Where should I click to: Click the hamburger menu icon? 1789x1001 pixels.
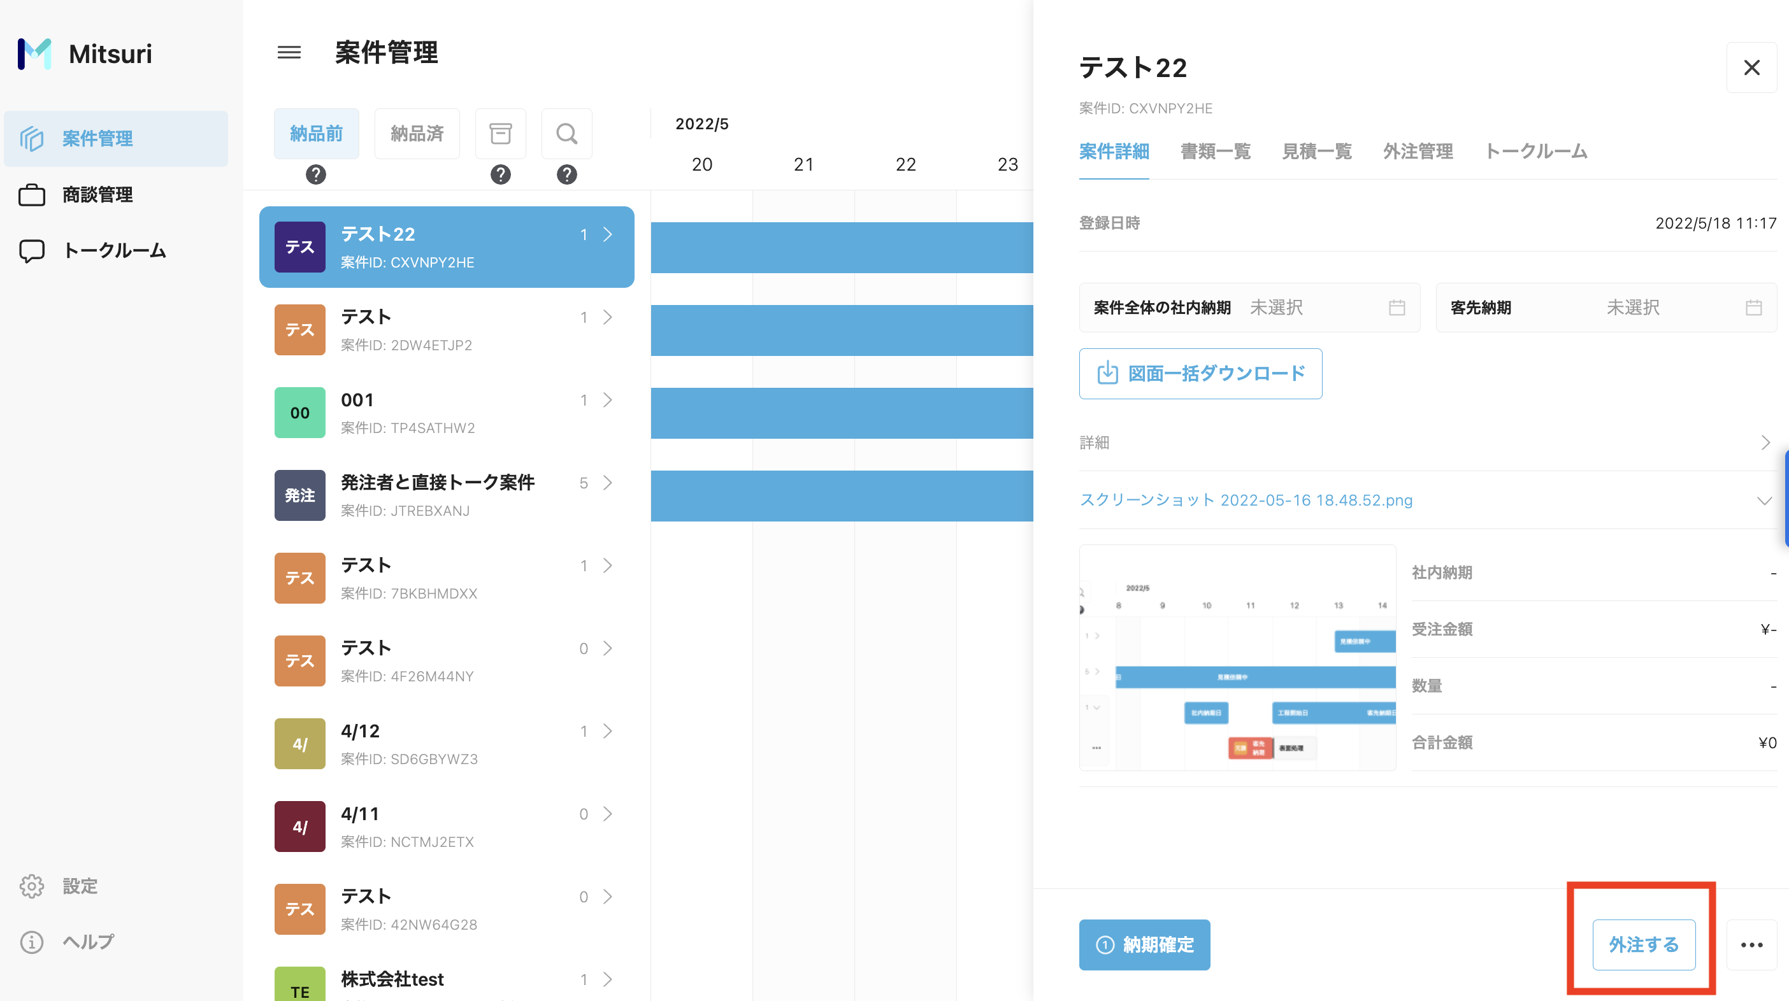(289, 52)
